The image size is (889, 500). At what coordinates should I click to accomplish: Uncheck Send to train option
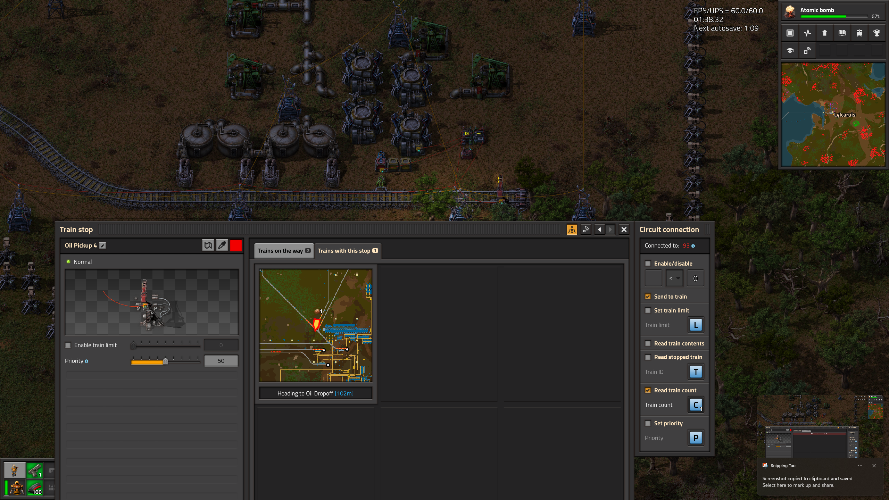pyautogui.click(x=648, y=297)
